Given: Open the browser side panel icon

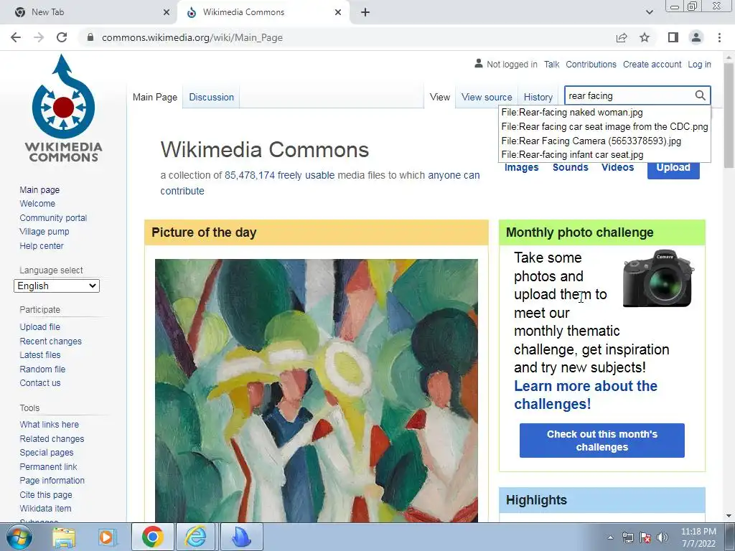Looking at the screenshot, I should click(x=673, y=37).
